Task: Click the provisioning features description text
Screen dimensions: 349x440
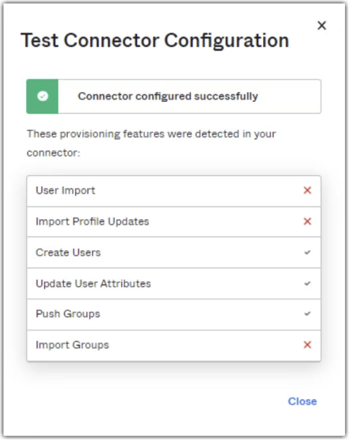Action: 151,143
